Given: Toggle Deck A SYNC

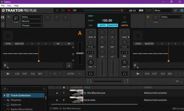Looking at the screenshot, I should 8,44.
